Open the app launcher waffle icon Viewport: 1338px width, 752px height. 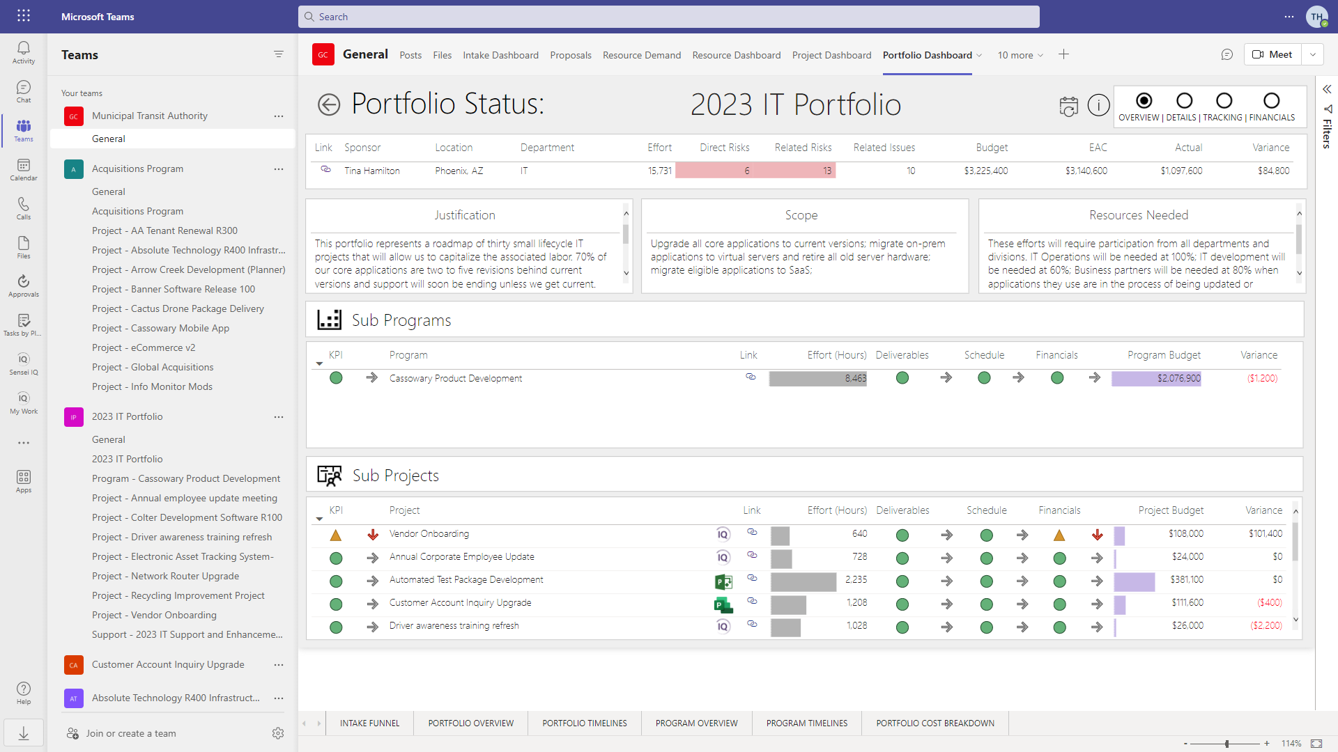(24, 16)
